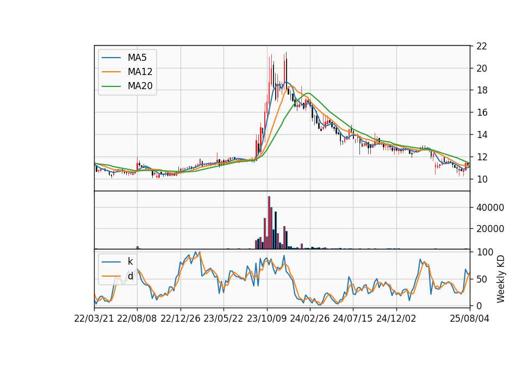Click the green MA20 legend line
Image resolution: width=522 pixels, height=375 pixels.
[x=111, y=86]
